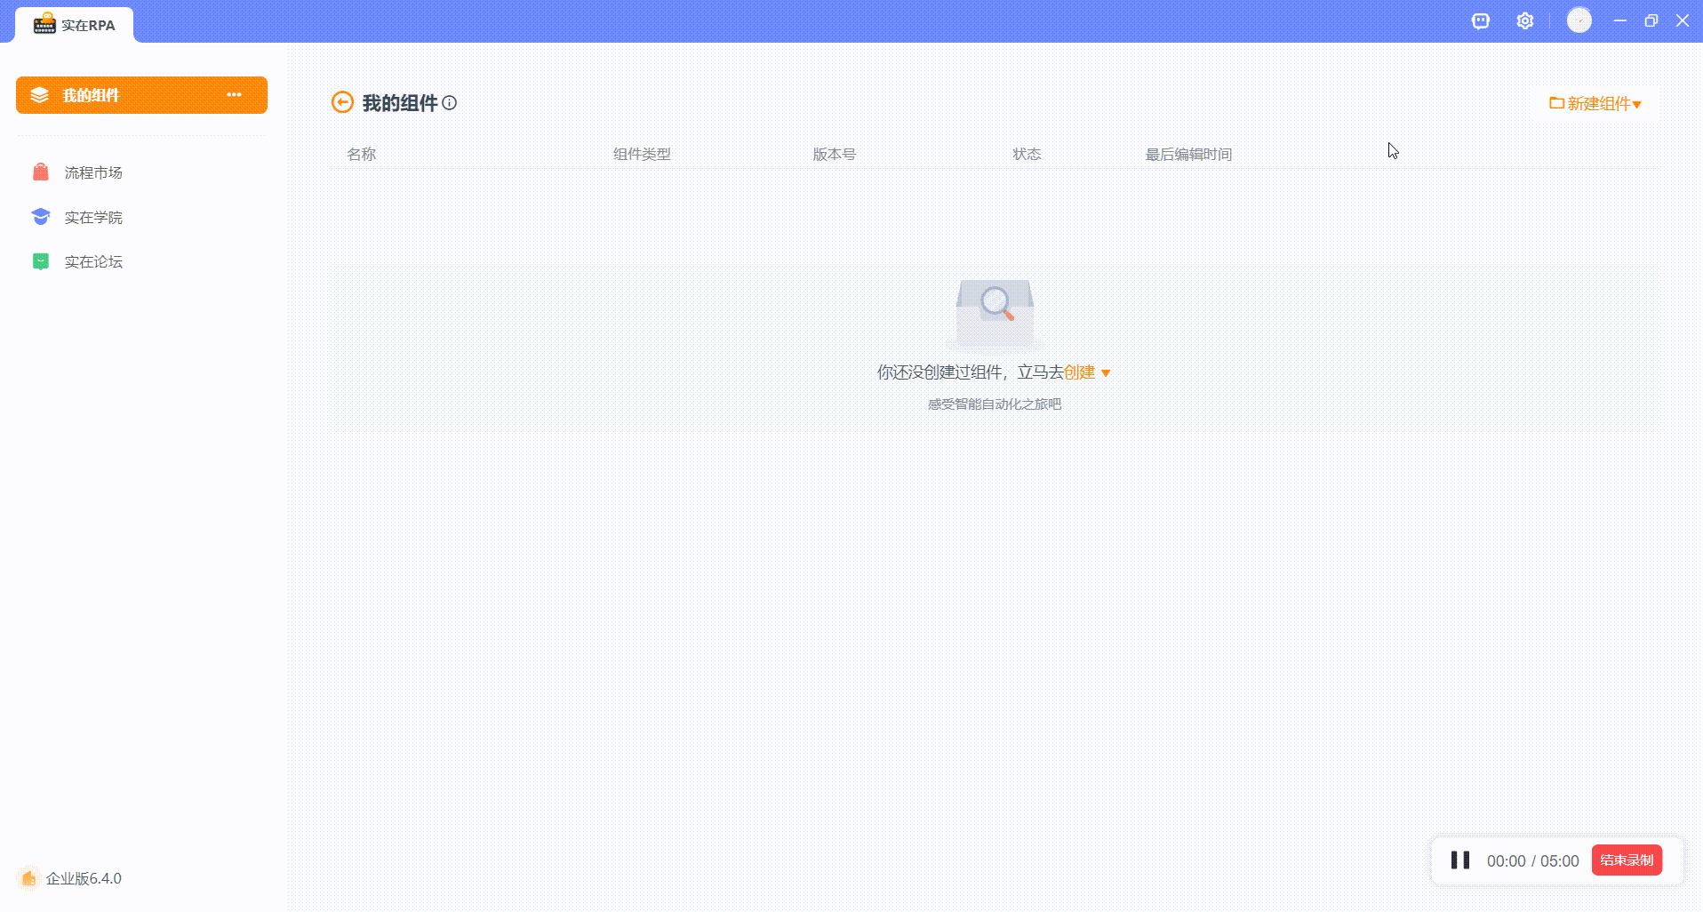
Task: Pause the screen recording
Action: tap(1460, 860)
